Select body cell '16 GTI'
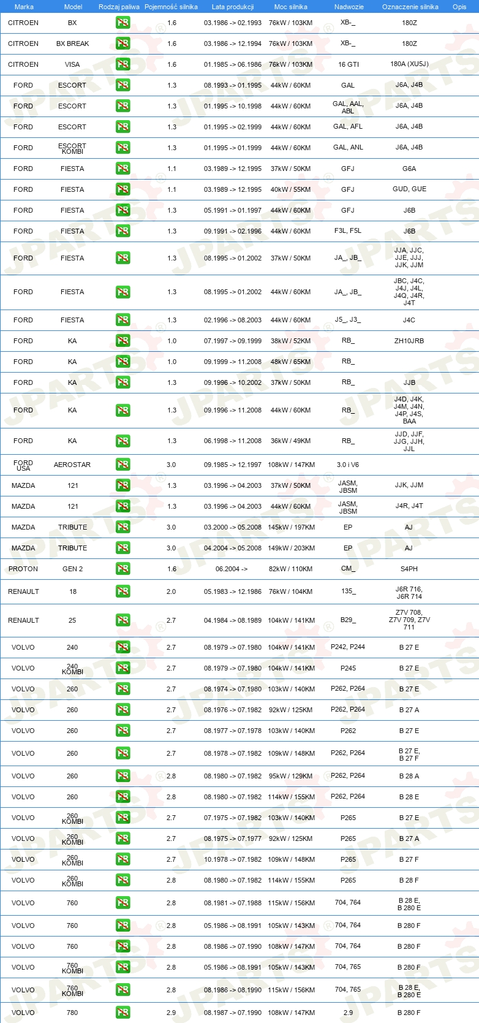This screenshot has height=1023, width=479. 349,64
